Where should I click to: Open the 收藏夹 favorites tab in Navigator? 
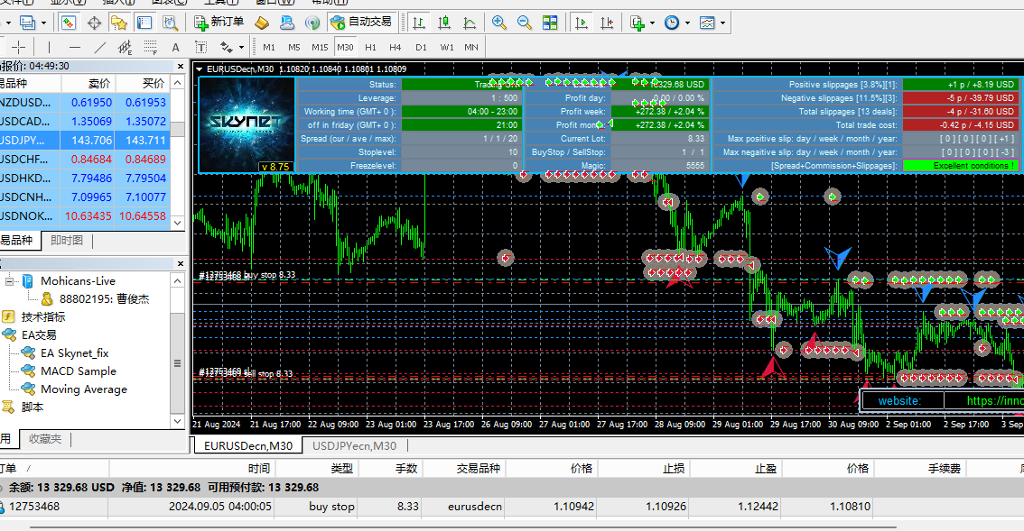[x=45, y=438]
